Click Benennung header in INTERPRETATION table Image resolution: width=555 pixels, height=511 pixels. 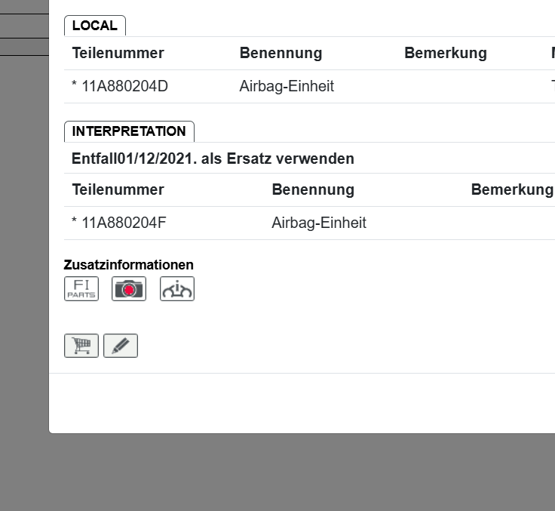click(313, 190)
